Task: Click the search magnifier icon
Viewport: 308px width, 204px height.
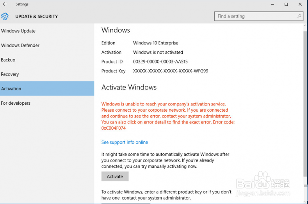Action: 299,16
